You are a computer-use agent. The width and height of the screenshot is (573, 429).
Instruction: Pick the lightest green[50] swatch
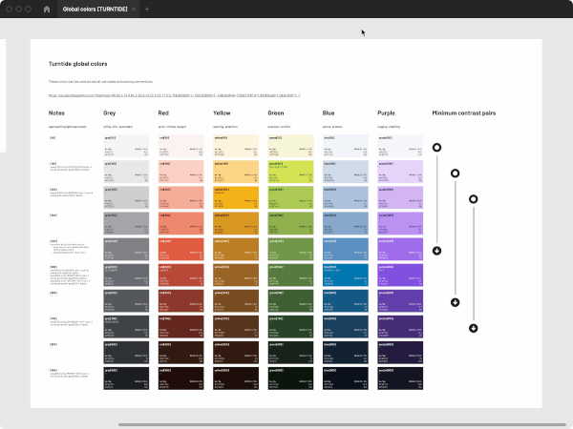(290, 146)
